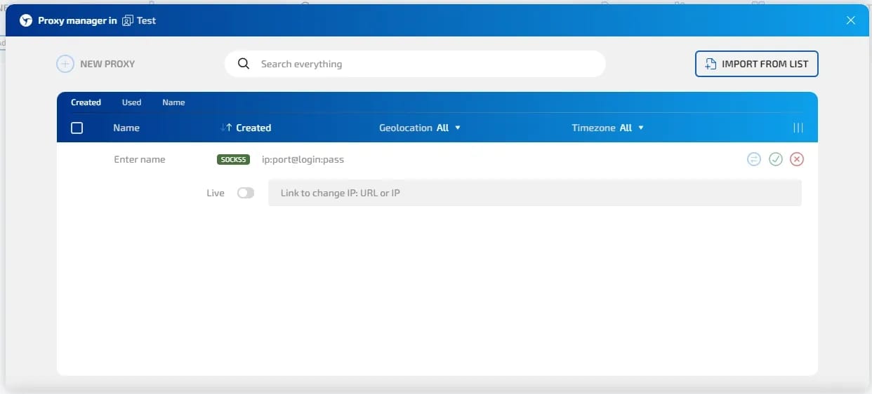Toggle the Live switch
The height and width of the screenshot is (394, 872).
click(x=245, y=193)
